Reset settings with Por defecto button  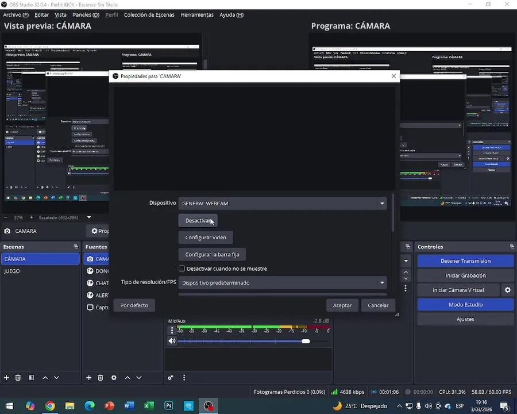pos(134,305)
